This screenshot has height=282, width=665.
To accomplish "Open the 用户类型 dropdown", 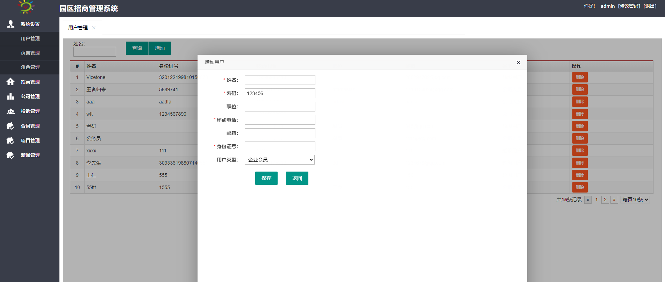I will tap(280, 160).
